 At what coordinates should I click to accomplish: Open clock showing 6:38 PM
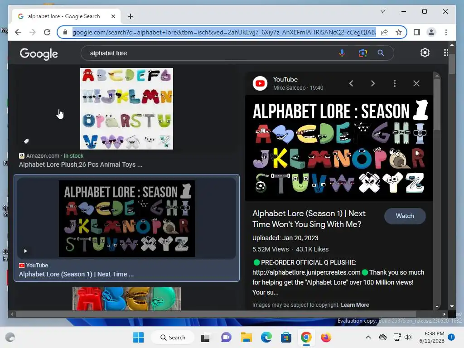tap(432, 337)
